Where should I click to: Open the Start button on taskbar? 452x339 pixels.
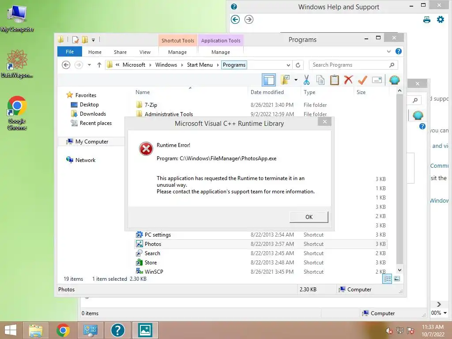11,330
